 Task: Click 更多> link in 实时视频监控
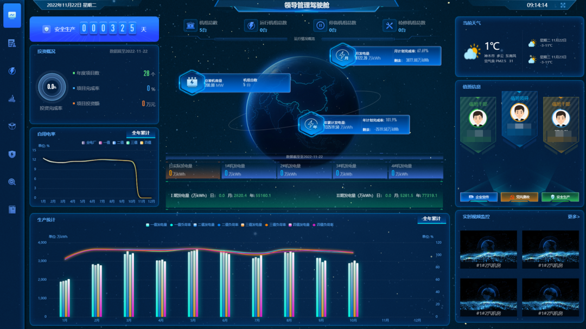click(x=574, y=217)
